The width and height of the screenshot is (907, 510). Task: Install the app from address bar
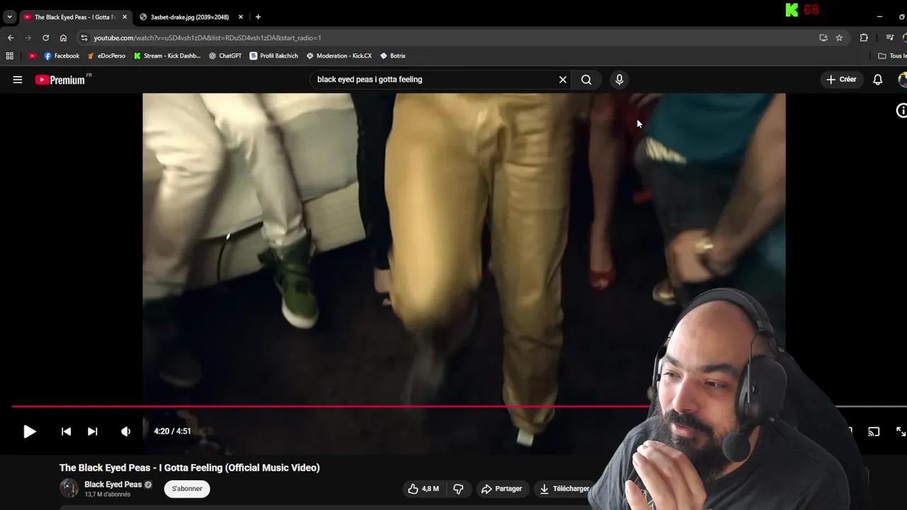pos(823,38)
